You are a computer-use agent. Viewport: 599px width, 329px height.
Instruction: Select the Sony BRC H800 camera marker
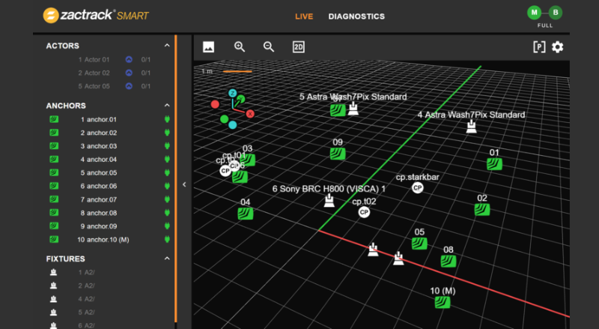coord(329,200)
